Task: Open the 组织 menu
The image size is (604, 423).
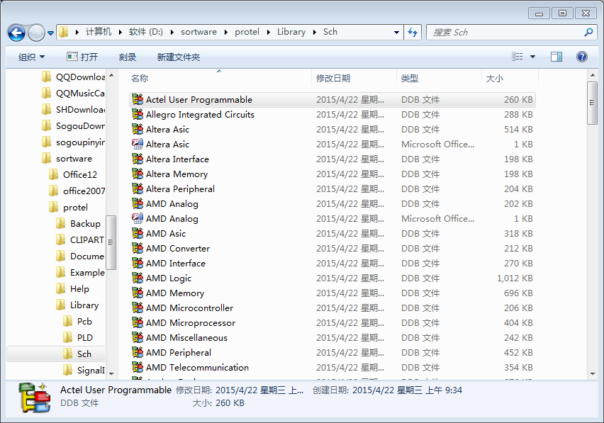Action: [32, 57]
